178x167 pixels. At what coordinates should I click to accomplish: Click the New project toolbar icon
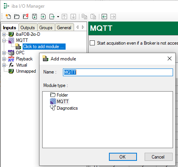point(8,17)
